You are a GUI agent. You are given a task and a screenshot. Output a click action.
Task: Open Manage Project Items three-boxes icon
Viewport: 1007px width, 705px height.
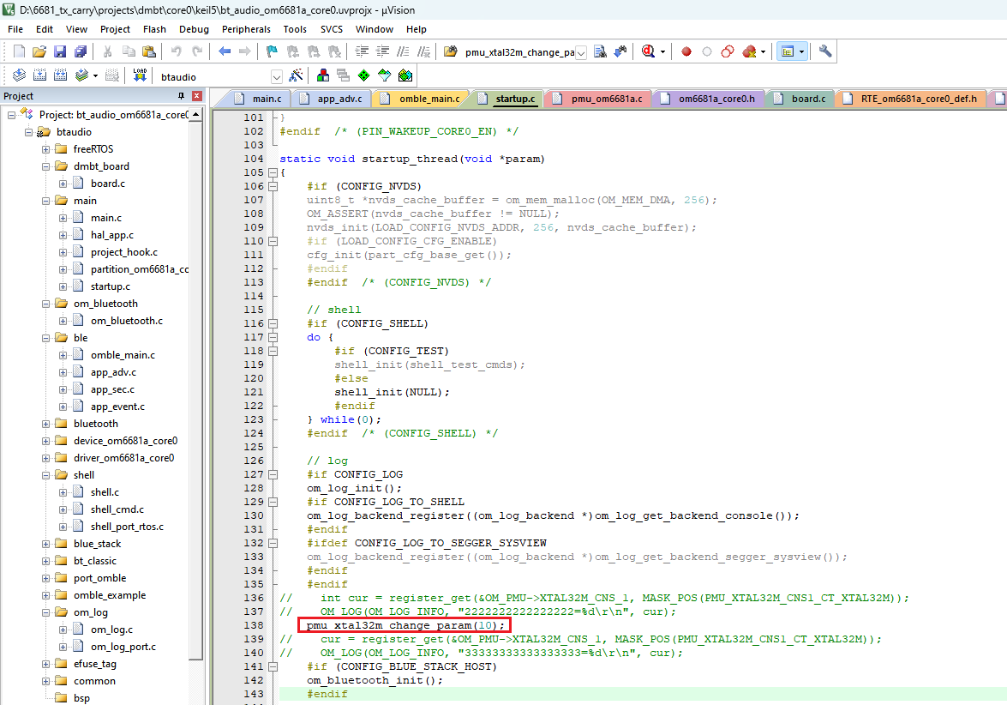[x=323, y=75]
